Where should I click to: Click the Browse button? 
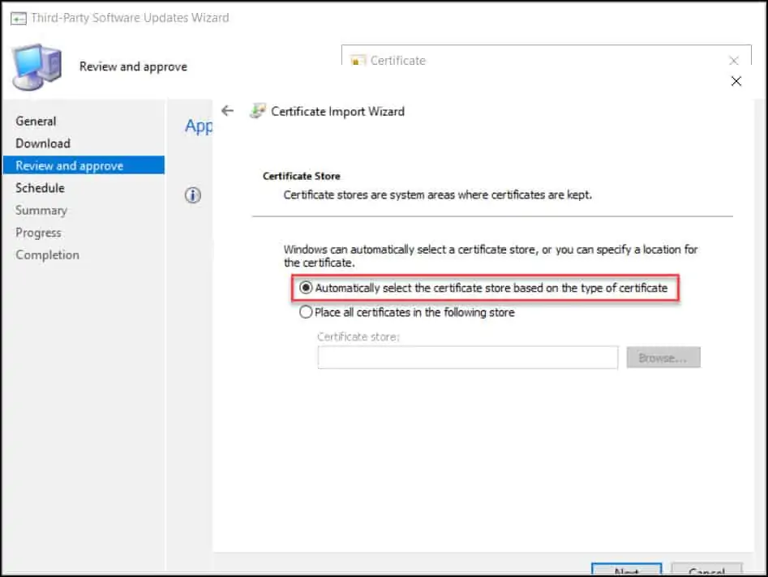663,357
